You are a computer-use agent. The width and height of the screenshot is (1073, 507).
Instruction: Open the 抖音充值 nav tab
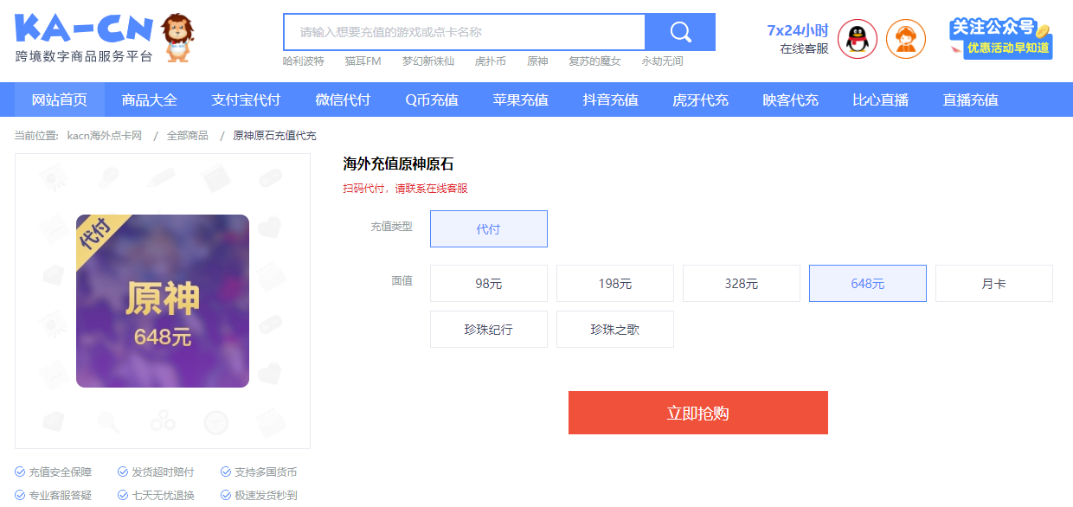coord(611,99)
